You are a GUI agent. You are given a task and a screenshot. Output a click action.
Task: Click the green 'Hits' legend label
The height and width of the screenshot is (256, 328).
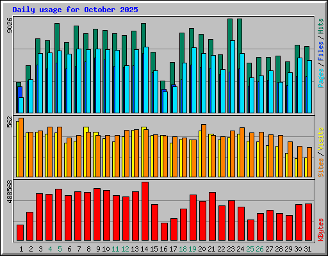tap(321, 26)
